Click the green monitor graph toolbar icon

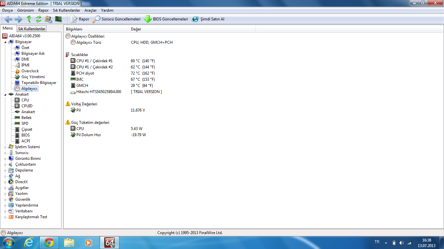pyautogui.click(x=59, y=19)
